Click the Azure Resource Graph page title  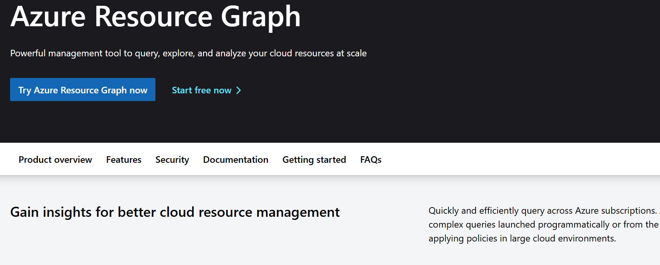click(155, 17)
